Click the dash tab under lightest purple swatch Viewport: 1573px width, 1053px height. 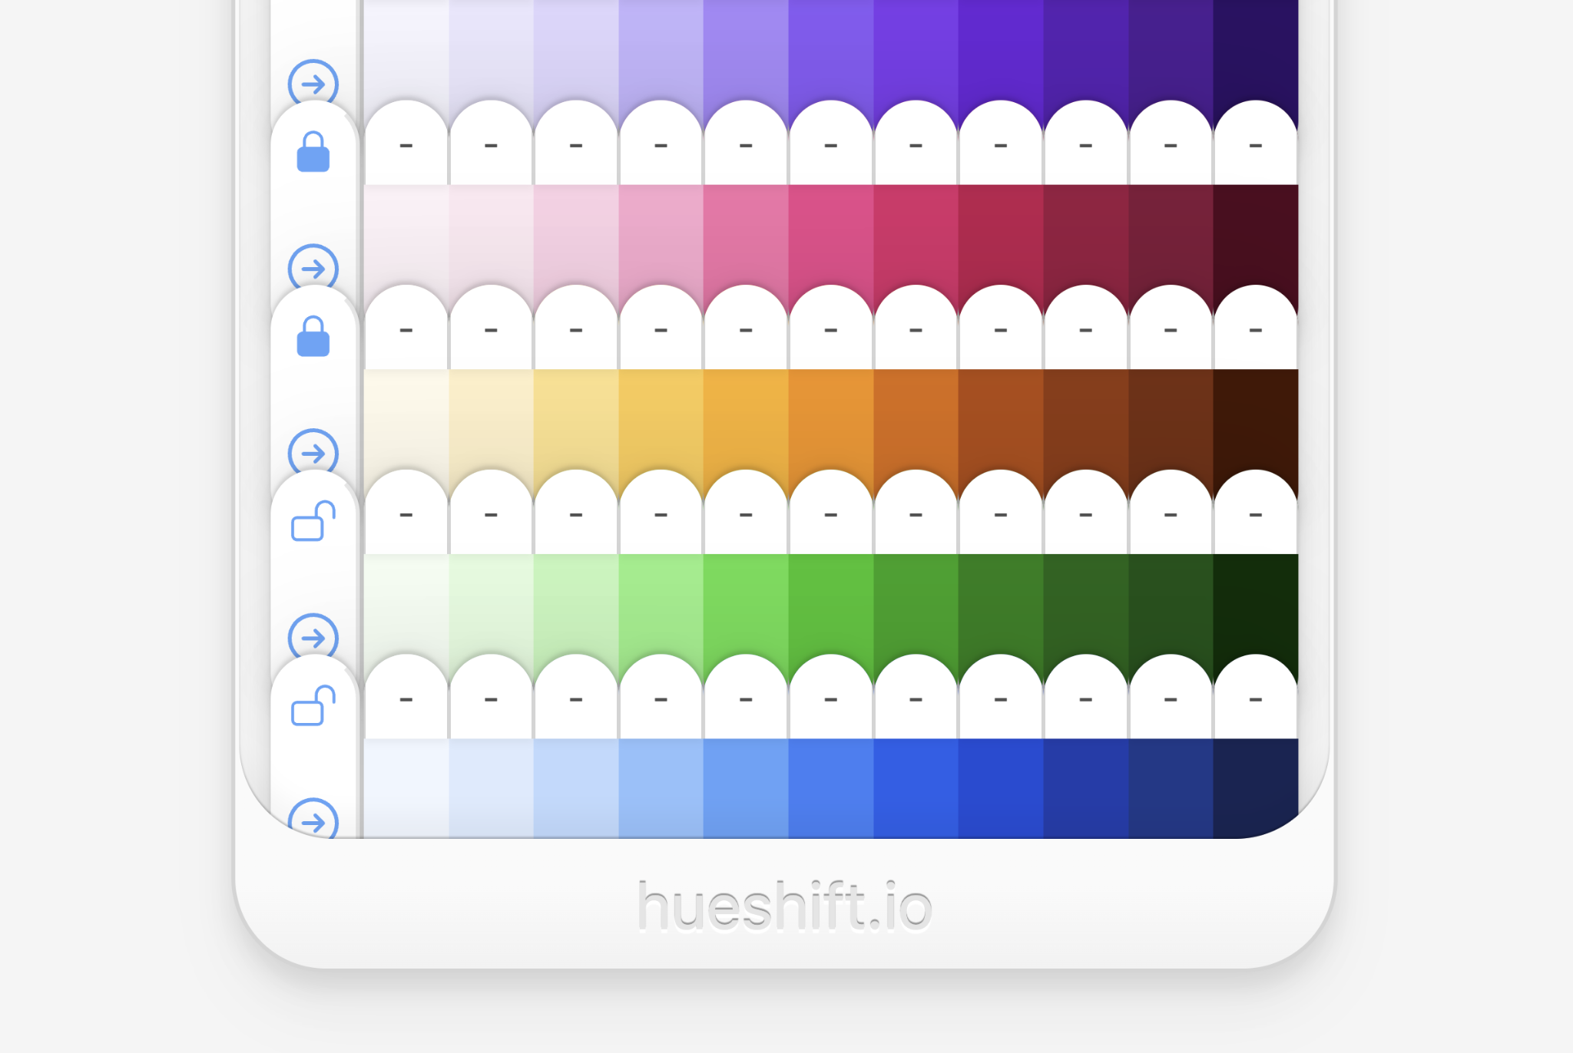tap(406, 146)
